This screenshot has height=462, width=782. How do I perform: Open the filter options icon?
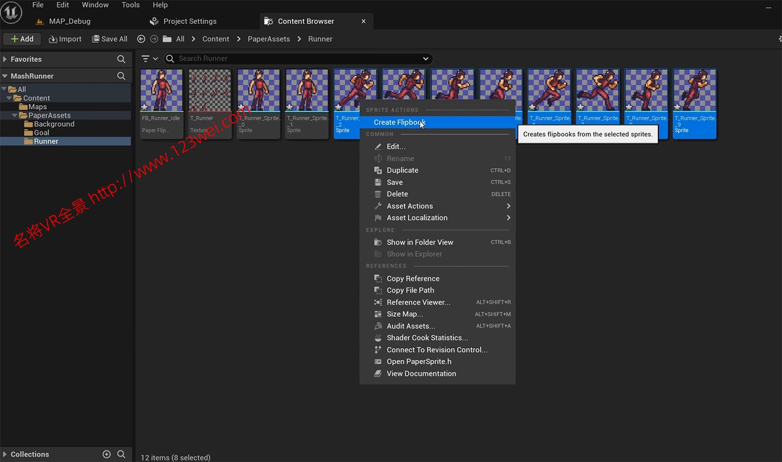pos(146,59)
